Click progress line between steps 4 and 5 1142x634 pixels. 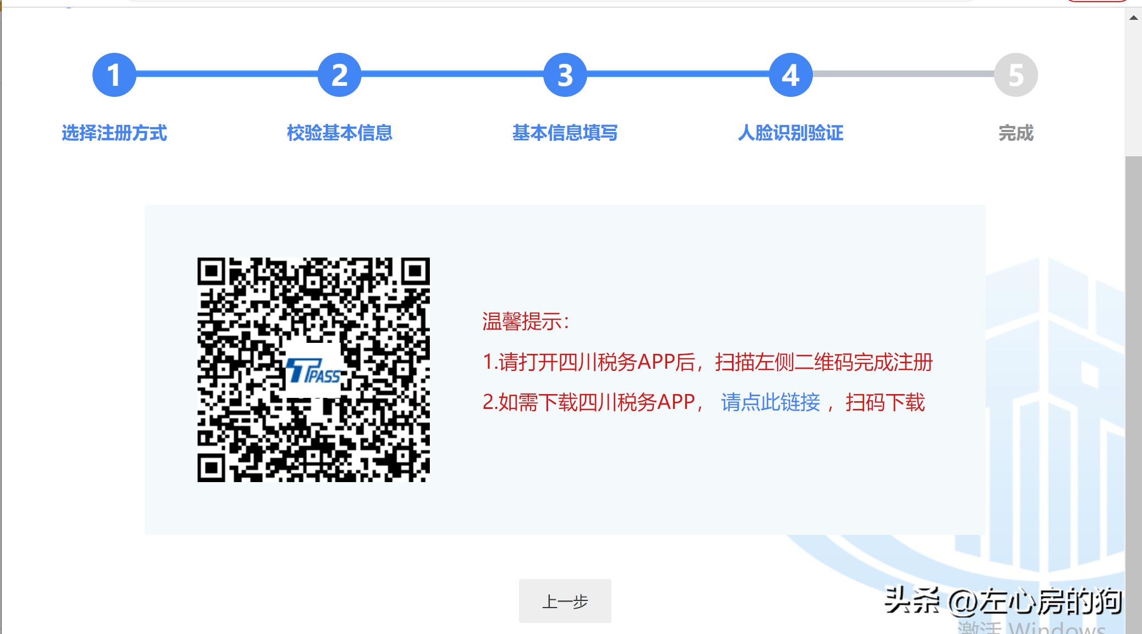[903, 74]
